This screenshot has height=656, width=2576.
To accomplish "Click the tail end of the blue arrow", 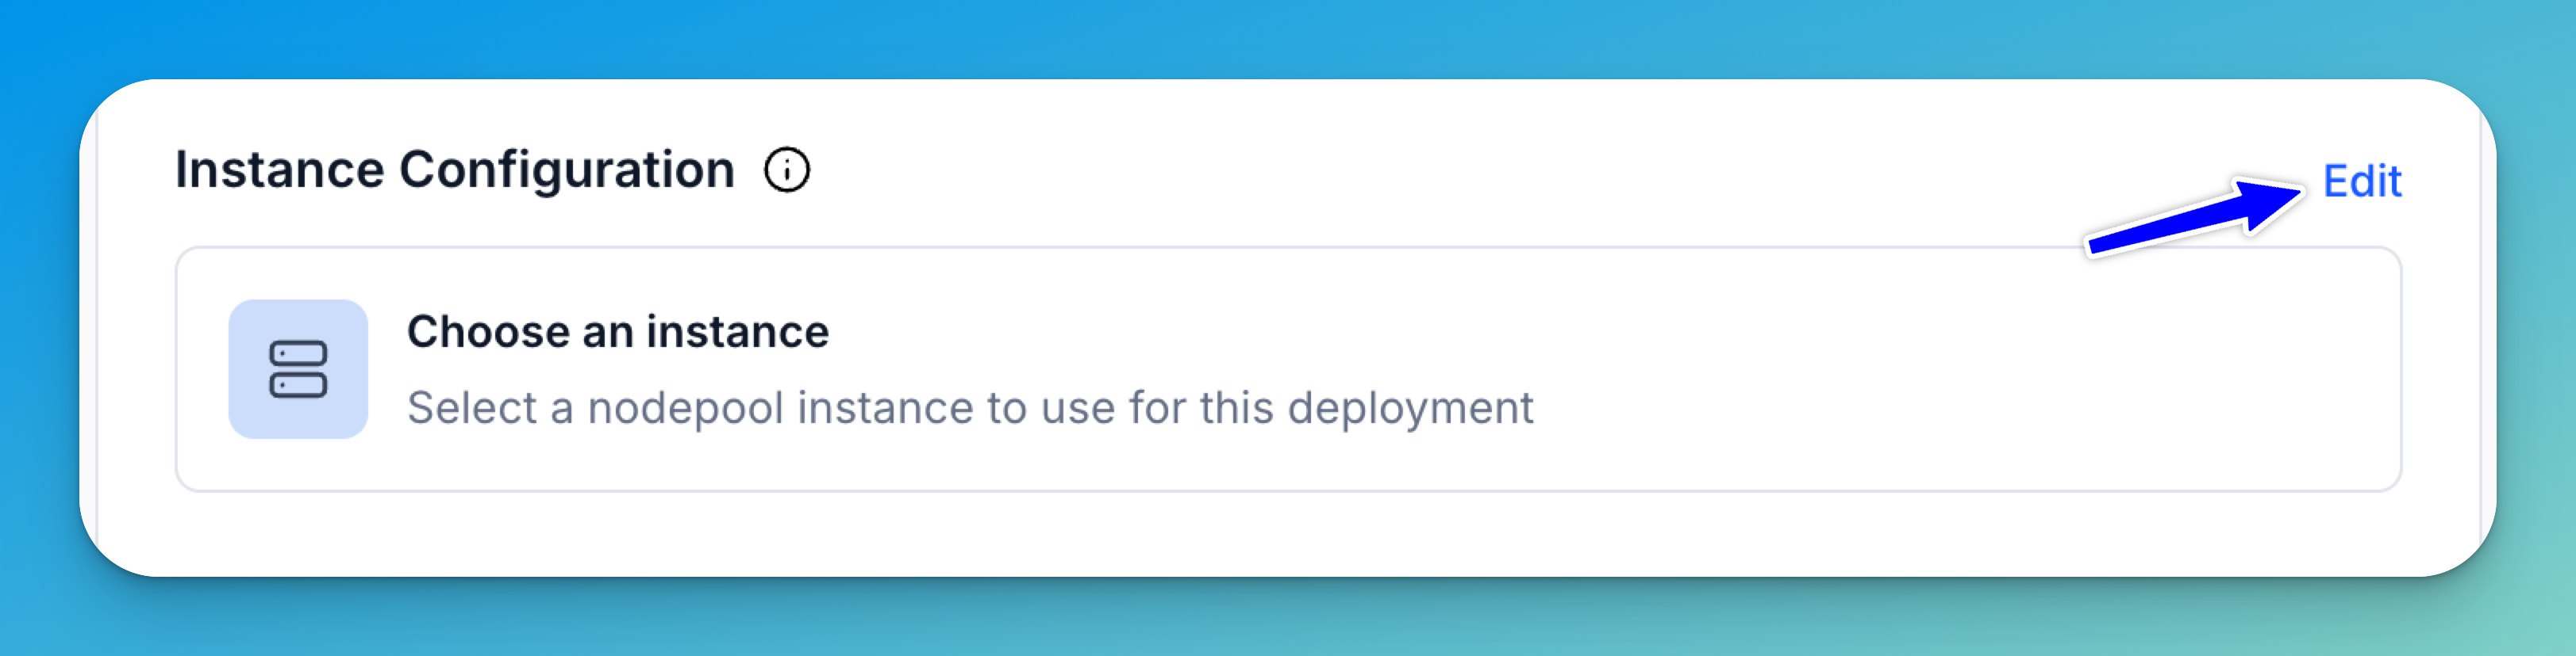I will 2097,246.
